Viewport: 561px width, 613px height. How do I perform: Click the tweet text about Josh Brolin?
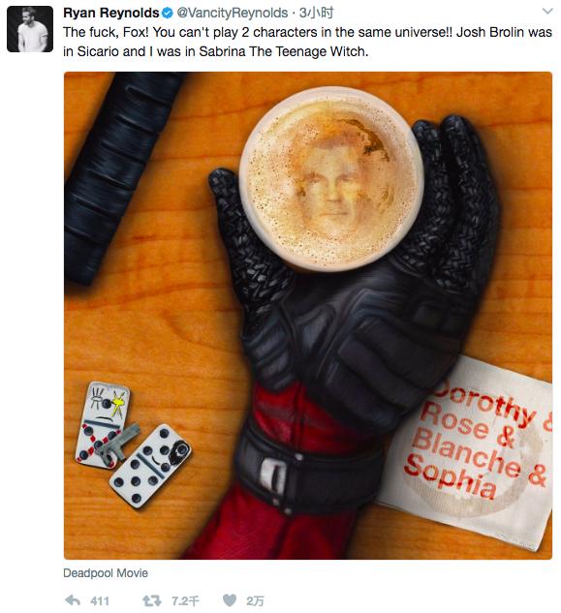[307, 42]
